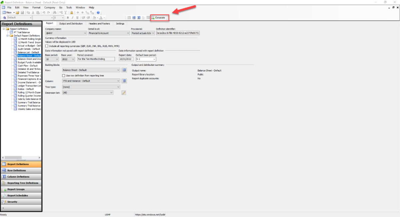Open the Security section in the navigation pane
This screenshot has height=217, width=400.
21,201
